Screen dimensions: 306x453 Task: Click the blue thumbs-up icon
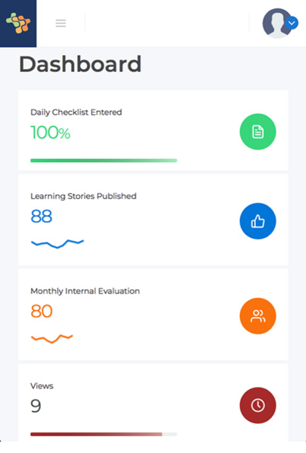(x=258, y=221)
